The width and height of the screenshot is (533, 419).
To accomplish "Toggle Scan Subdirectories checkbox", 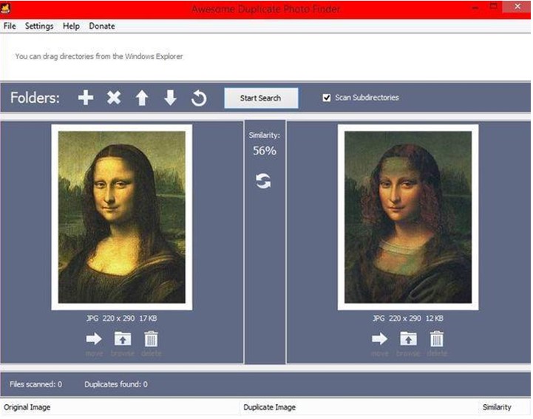I will click(x=326, y=98).
